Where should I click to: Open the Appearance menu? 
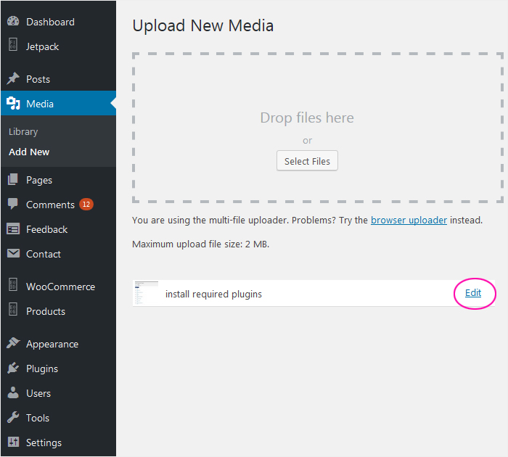(x=58, y=344)
